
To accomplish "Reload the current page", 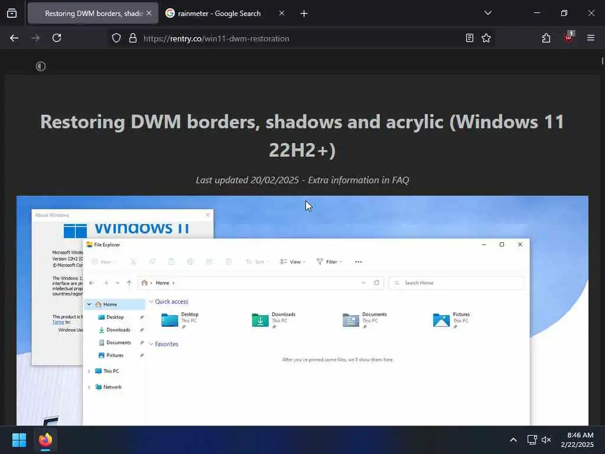I will point(57,38).
